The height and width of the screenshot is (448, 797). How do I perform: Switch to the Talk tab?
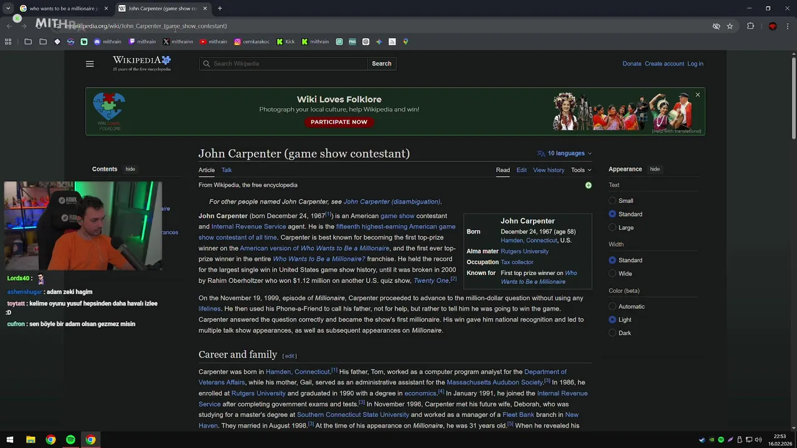point(227,170)
